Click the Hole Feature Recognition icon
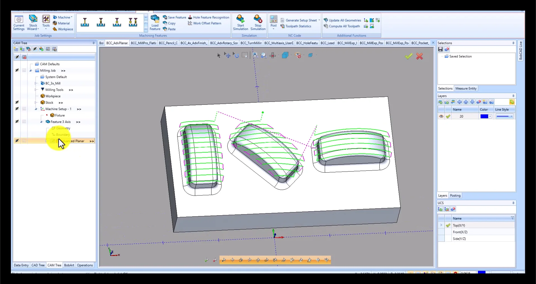The image size is (536, 284). [x=190, y=17]
